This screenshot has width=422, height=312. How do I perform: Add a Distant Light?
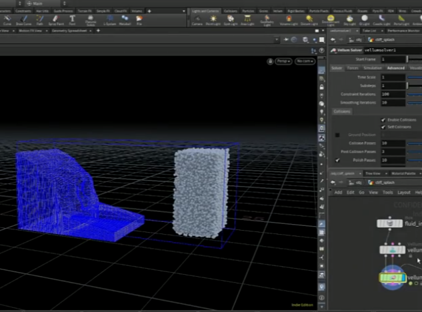point(309,21)
